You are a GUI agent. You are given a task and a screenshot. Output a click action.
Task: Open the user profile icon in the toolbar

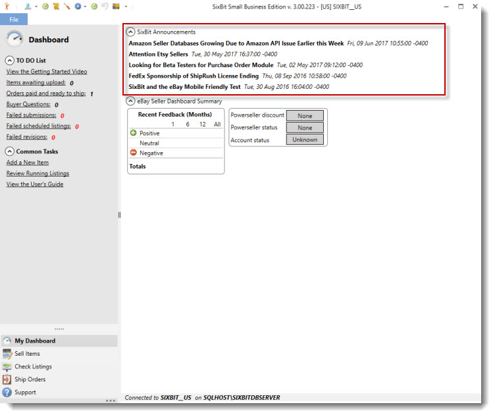tap(28, 7)
